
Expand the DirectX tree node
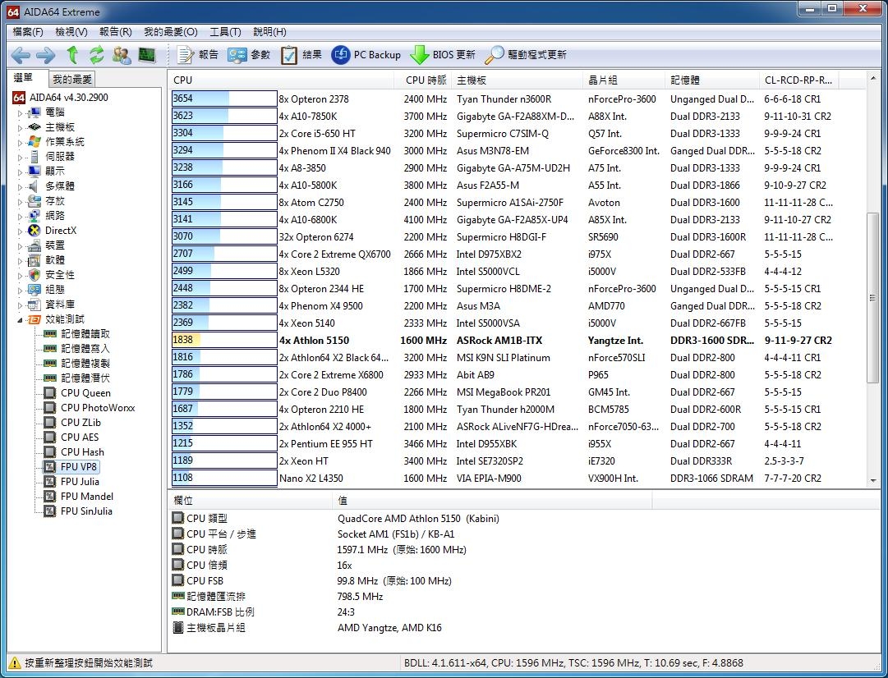coord(21,231)
